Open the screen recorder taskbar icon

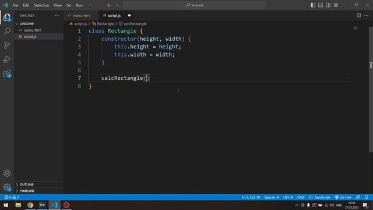click(x=66, y=205)
